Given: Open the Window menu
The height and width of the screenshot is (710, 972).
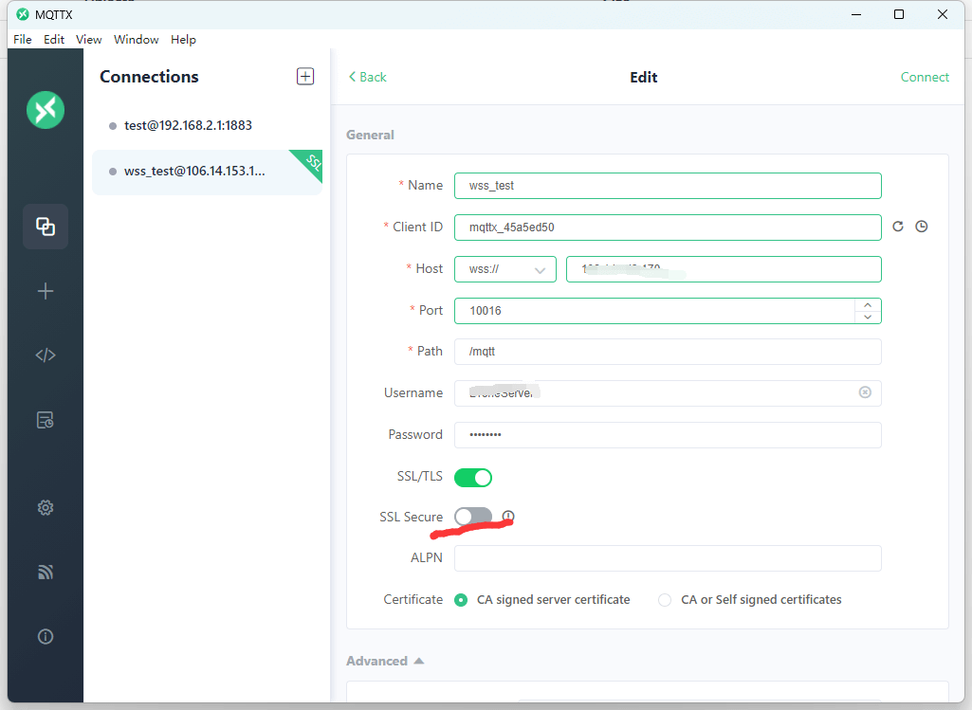Looking at the screenshot, I should [x=136, y=40].
